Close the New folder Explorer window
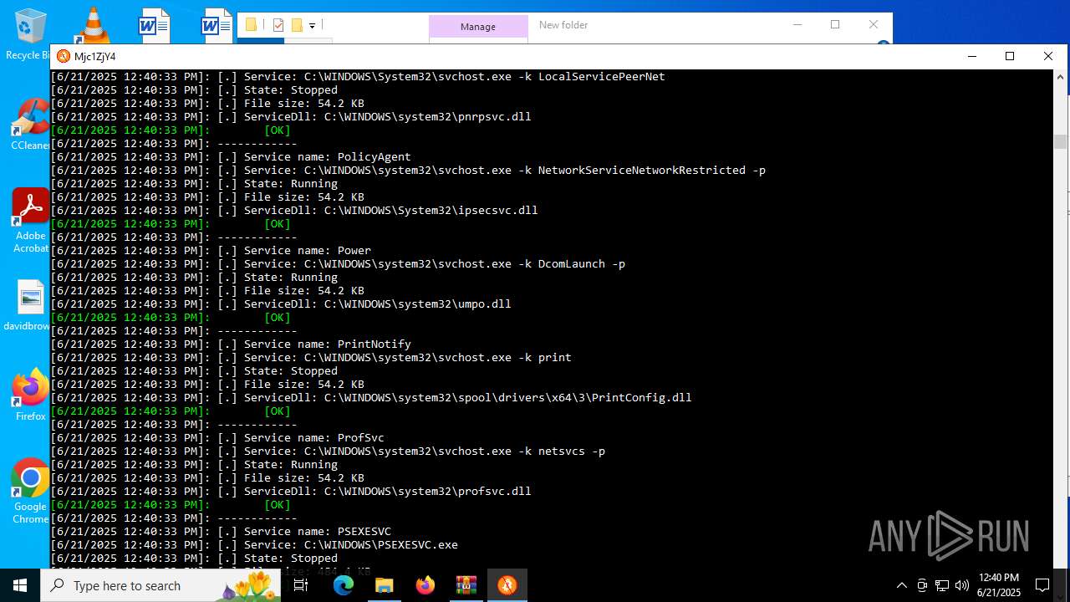 [874, 24]
